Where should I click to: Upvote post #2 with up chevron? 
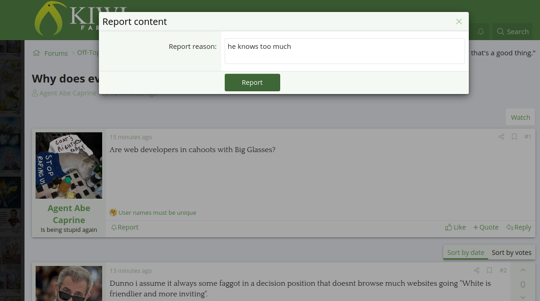click(x=523, y=271)
